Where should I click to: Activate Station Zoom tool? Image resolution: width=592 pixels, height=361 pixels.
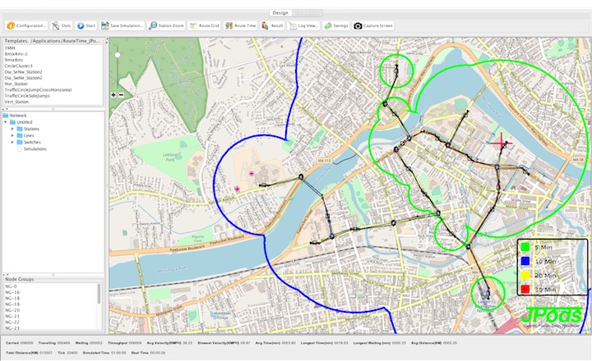tap(167, 25)
